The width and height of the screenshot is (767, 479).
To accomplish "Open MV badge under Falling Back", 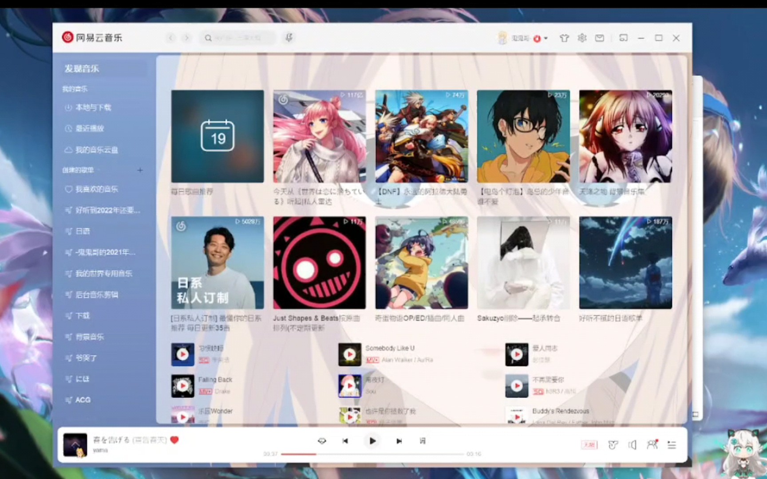I will click(205, 392).
